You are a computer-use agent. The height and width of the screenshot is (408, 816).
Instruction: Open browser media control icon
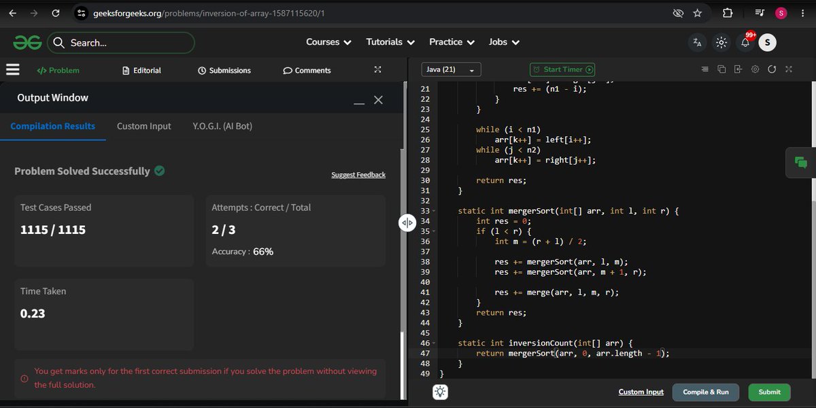(761, 13)
